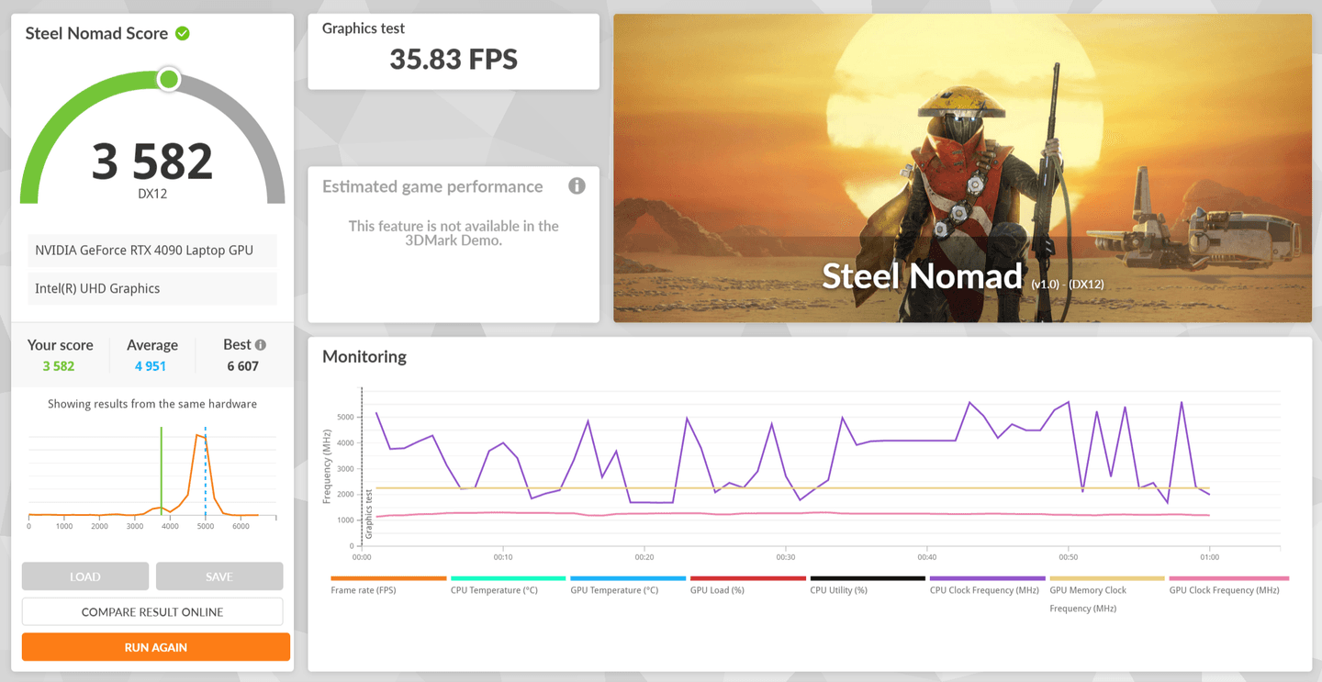
Task: Open COMPARE RESULT ONLINE
Action: (x=152, y=611)
